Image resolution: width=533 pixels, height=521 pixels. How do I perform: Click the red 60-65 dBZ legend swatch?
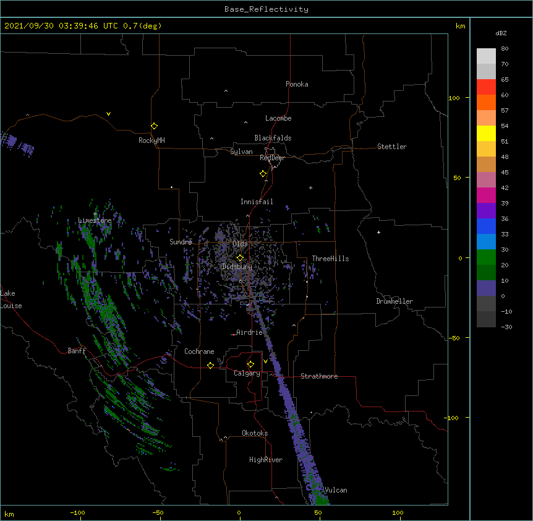[486, 87]
